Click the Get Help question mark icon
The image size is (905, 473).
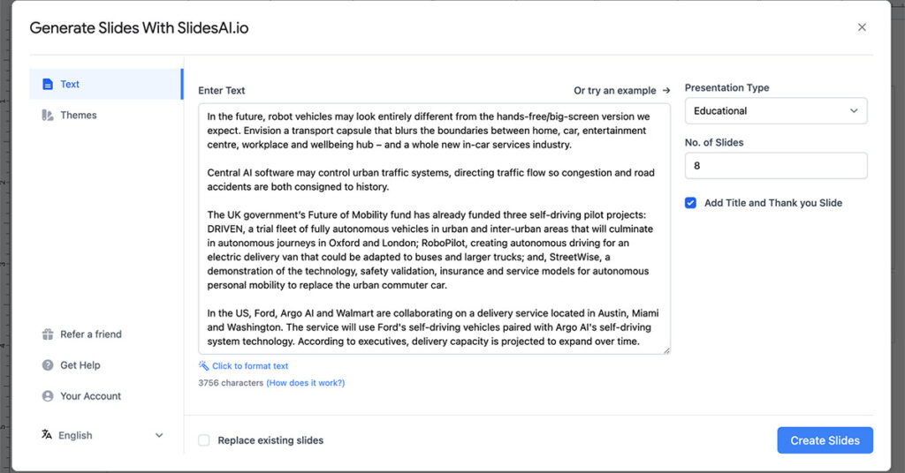coord(48,365)
